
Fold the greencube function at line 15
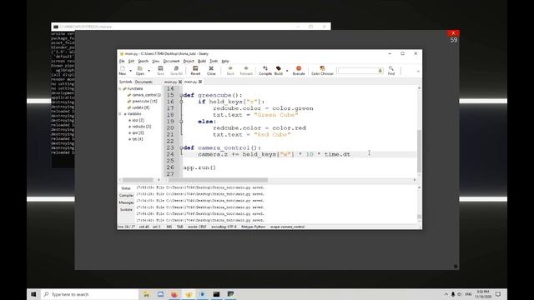coord(181,95)
